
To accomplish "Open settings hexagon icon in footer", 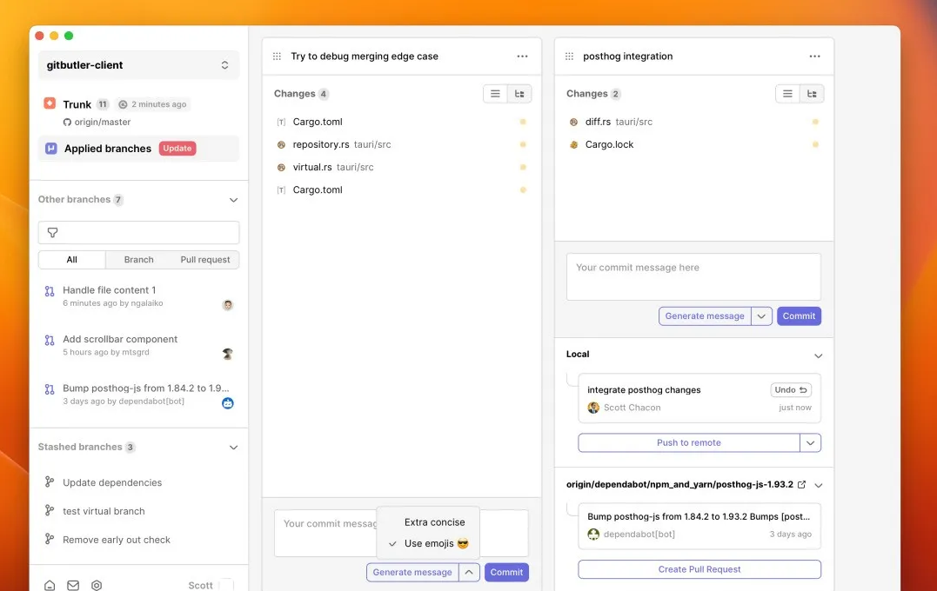I will [x=97, y=585].
